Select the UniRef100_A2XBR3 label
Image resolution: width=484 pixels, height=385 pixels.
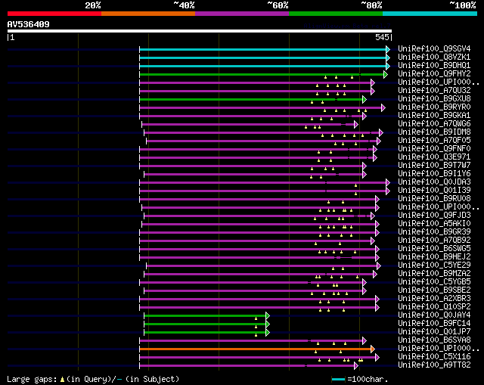tap(434, 299)
